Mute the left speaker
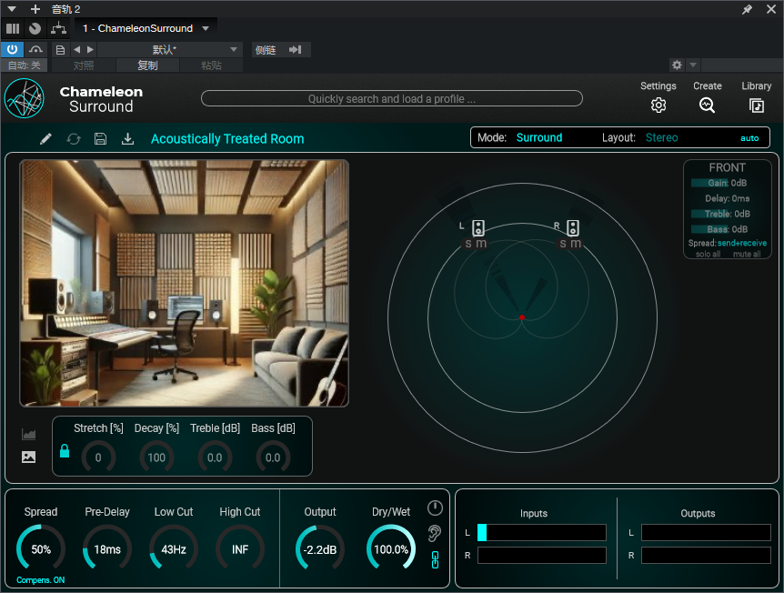The image size is (784, 593). 480,244
